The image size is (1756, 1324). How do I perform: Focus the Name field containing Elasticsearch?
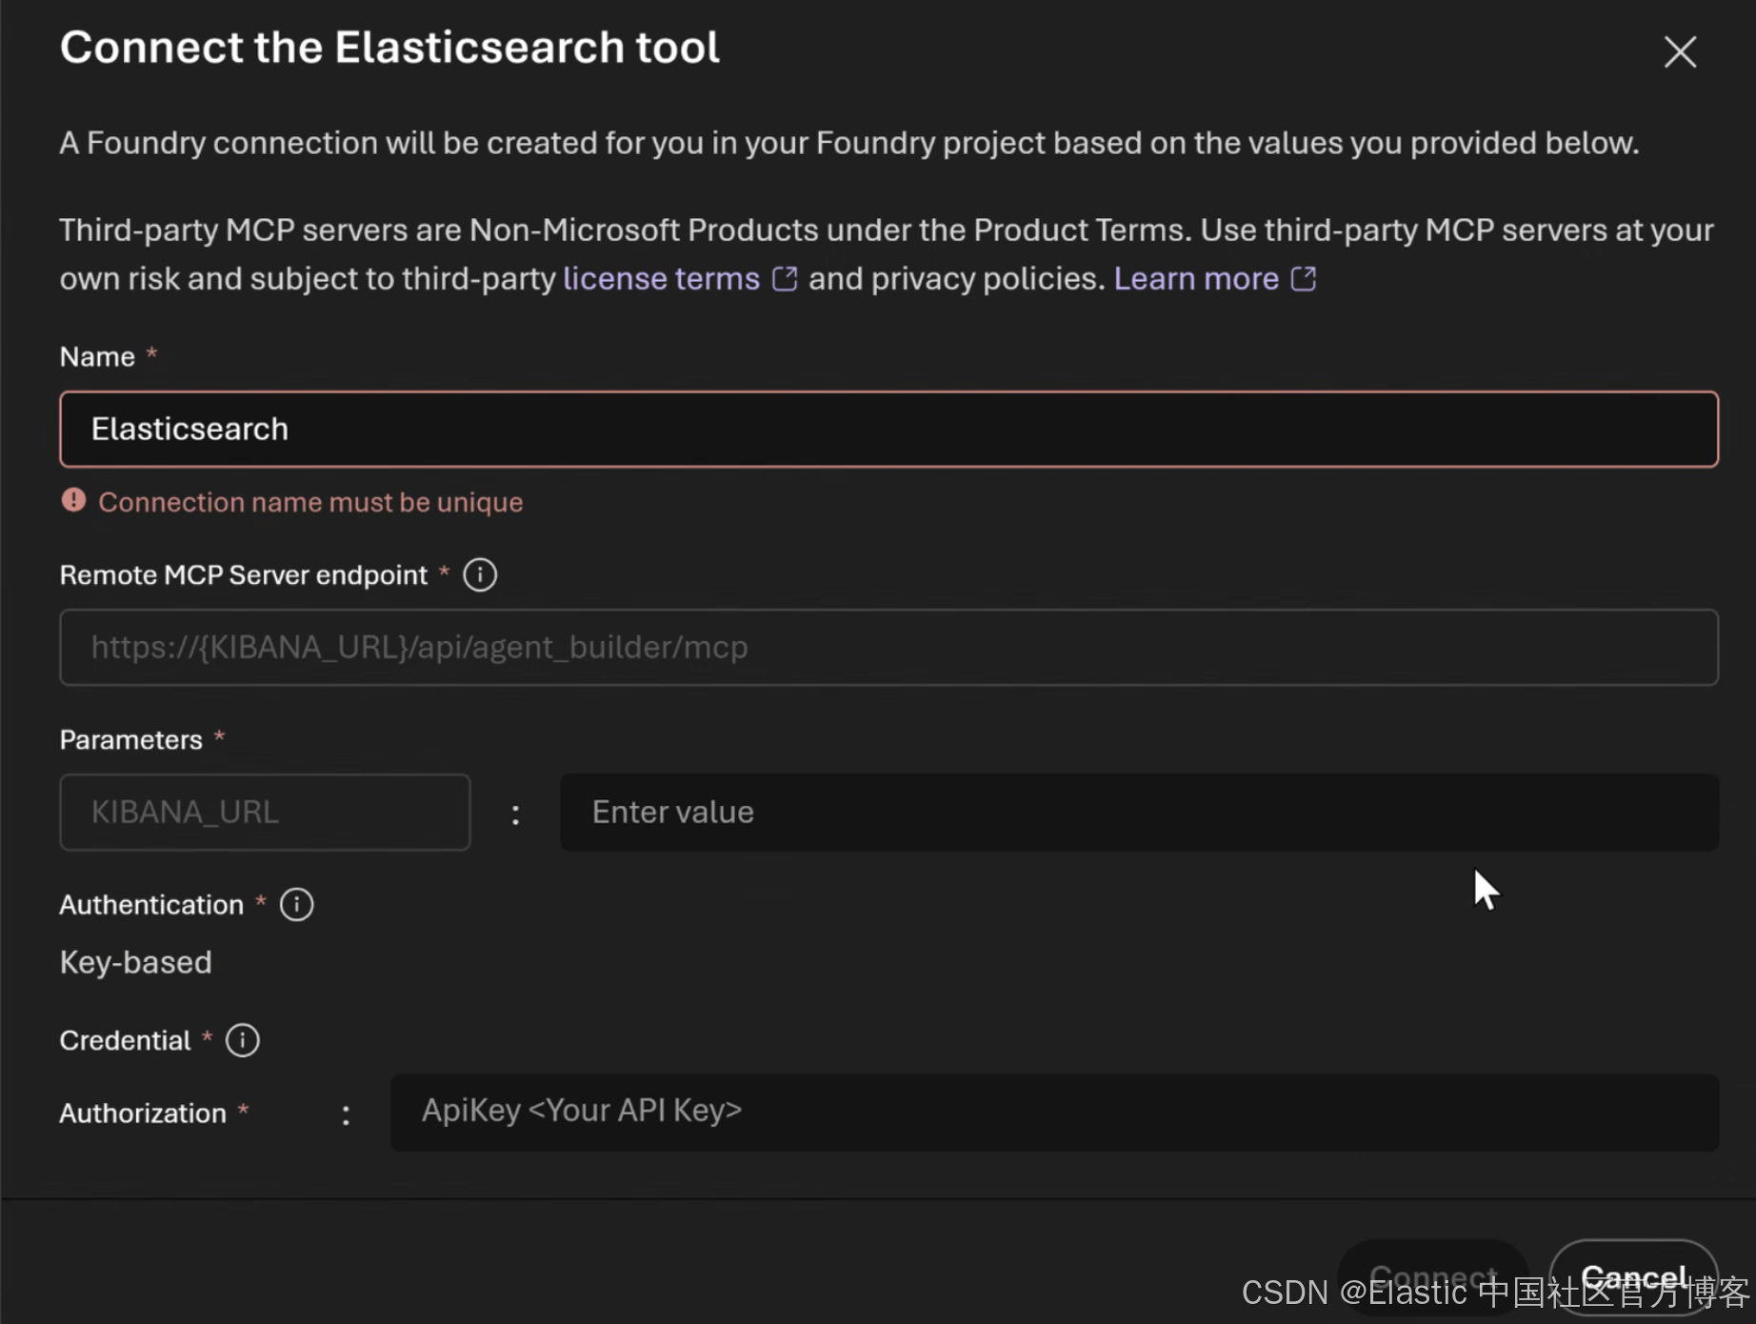click(x=888, y=430)
